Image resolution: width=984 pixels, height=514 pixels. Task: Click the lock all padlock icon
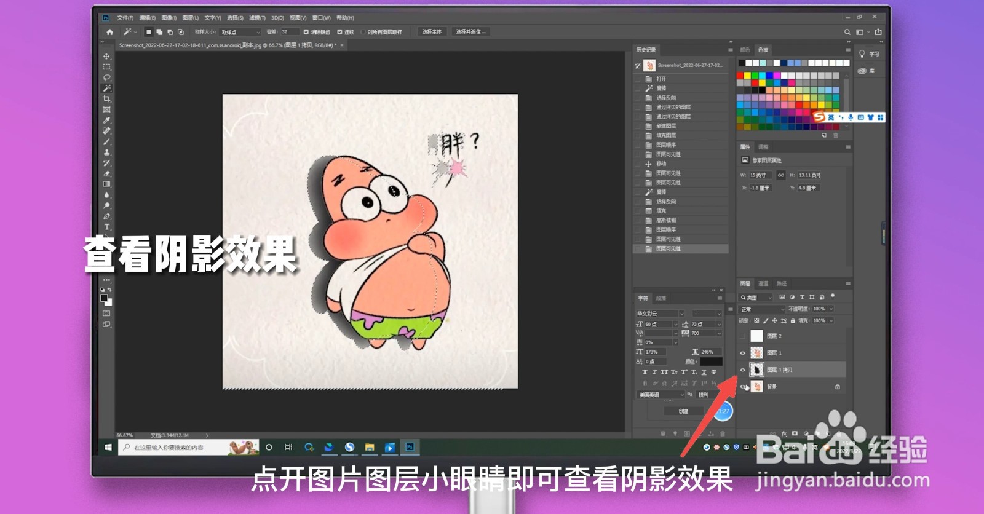[x=793, y=321]
